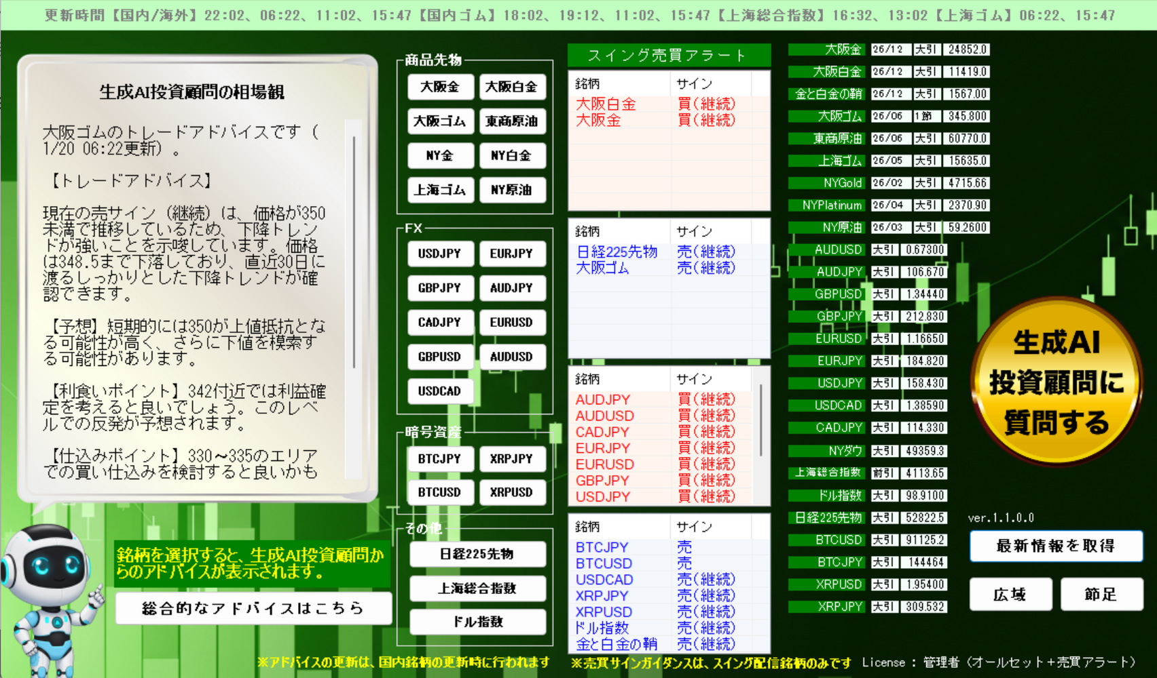Screen dimensions: 1157x678
Task: Click the 日経225先物 value 52822.5
Action: click(x=924, y=517)
